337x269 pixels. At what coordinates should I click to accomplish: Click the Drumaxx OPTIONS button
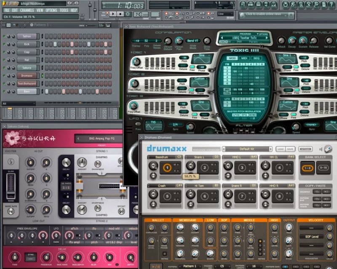tap(305, 149)
